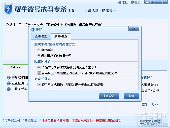Click the shield icon in settings dialog title

tap(33, 30)
